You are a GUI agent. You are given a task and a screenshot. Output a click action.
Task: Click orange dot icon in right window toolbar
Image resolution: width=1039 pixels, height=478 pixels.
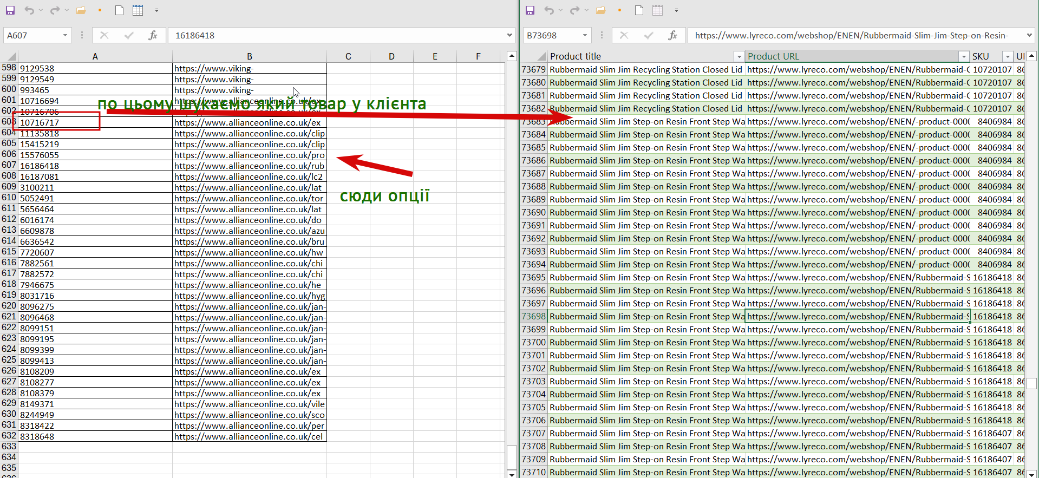[x=619, y=10]
